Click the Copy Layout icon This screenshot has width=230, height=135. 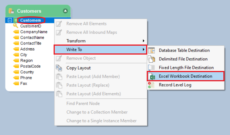tap(59, 68)
